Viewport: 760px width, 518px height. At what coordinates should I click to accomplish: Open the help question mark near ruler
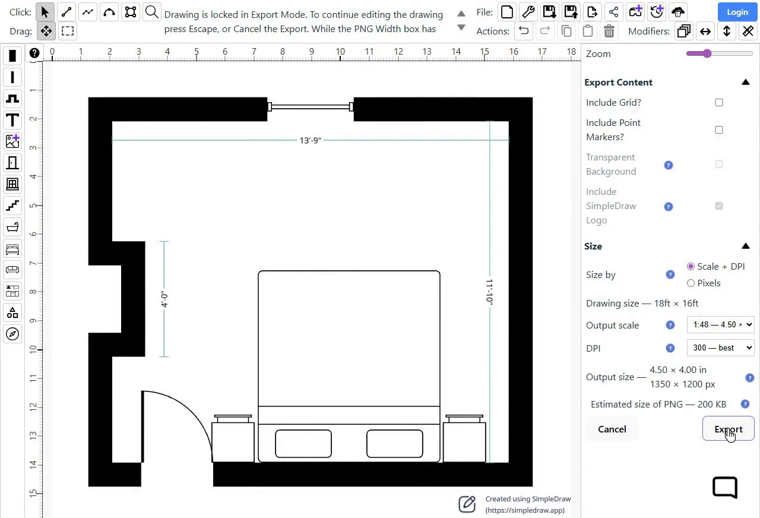(x=34, y=53)
